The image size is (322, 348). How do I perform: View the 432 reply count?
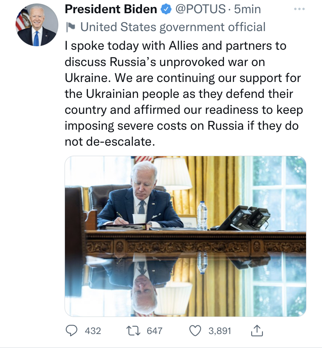[x=93, y=331]
